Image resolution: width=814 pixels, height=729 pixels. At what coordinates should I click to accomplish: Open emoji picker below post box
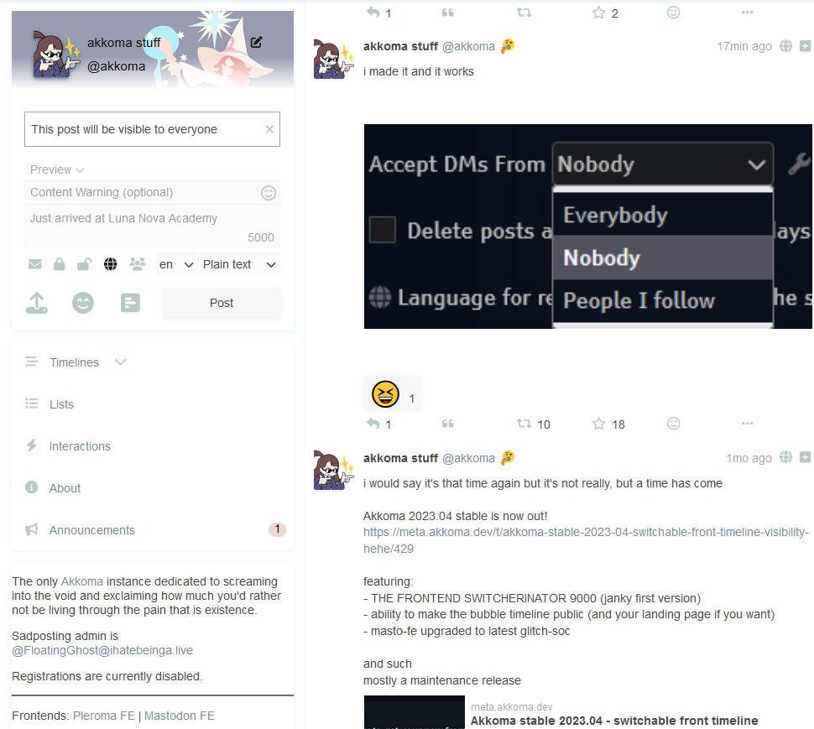(x=83, y=303)
